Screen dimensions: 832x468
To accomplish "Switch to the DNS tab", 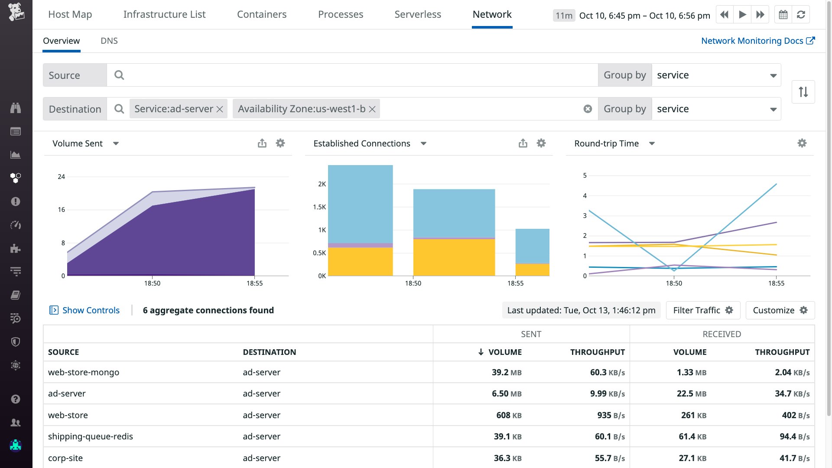I will (109, 41).
